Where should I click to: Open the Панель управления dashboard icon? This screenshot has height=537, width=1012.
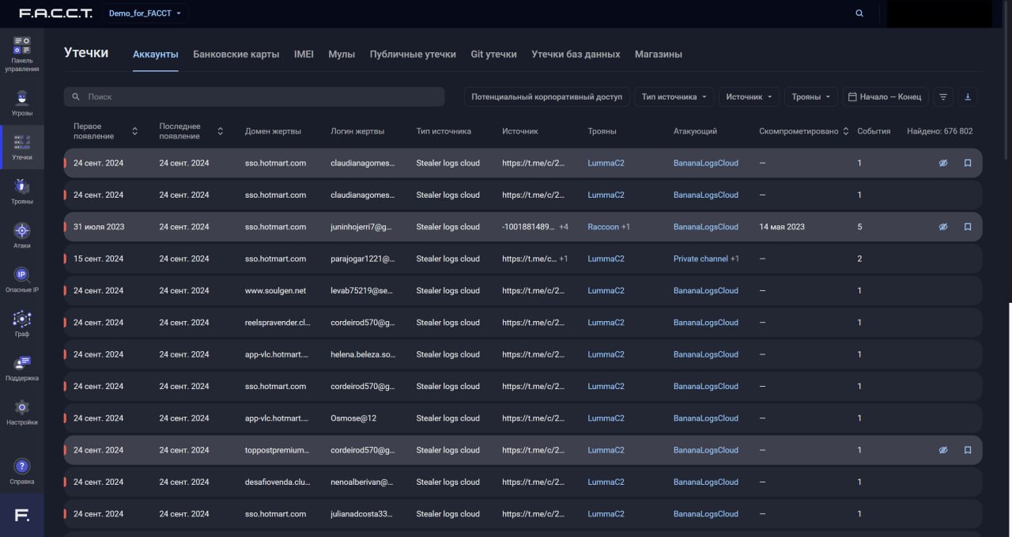tap(22, 47)
